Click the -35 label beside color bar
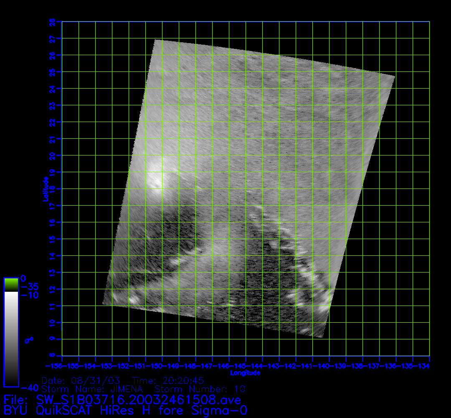The width and height of the screenshot is (451, 418). [29, 287]
